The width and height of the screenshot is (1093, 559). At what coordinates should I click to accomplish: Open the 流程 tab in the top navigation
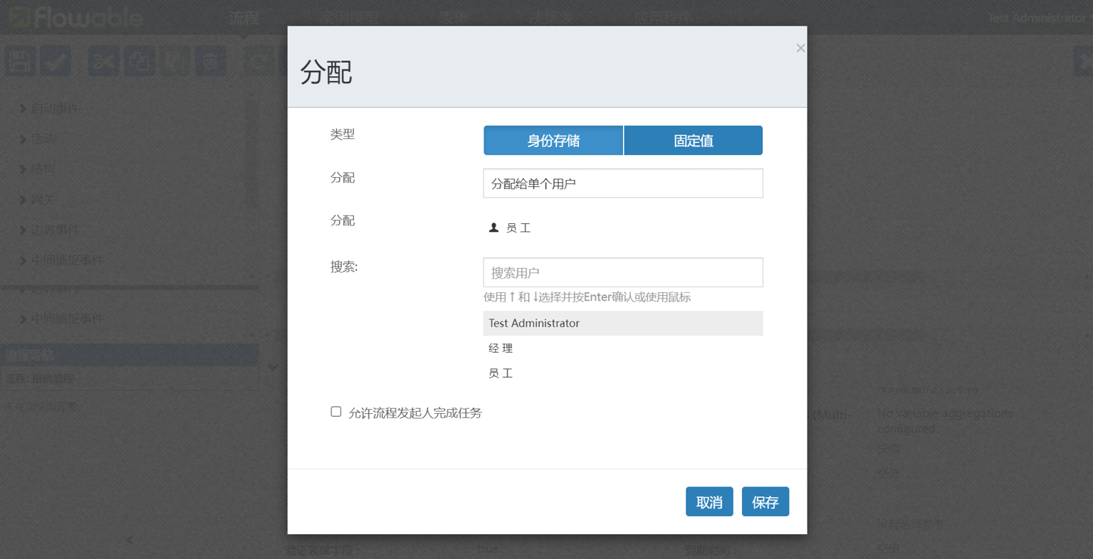click(x=244, y=18)
